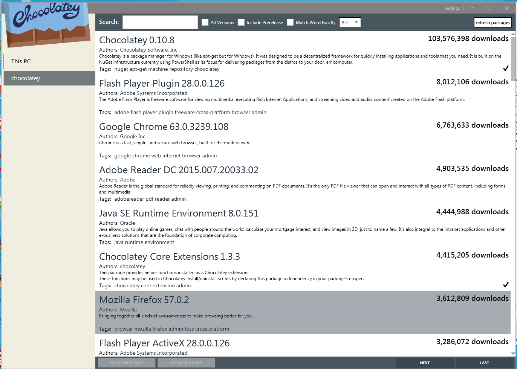Screen dimensions: 517x369
Task: Click GO BACK A PAGE button
Action: (186, 363)
